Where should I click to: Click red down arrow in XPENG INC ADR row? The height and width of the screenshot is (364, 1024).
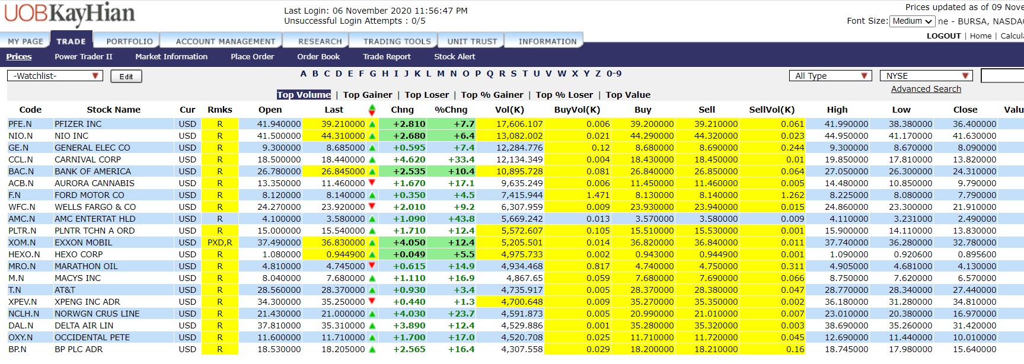(372, 301)
